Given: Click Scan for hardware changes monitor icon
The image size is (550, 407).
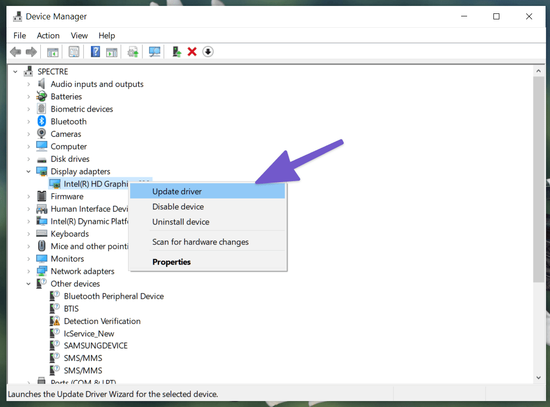Looking at the screenshot, I should [154, 52].
